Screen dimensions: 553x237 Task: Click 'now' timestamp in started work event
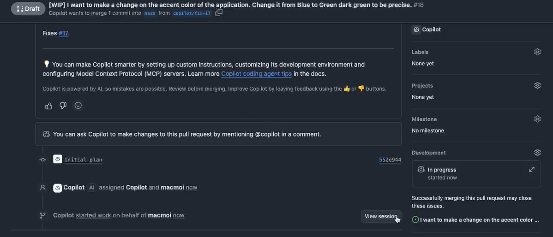pos(179,215)
